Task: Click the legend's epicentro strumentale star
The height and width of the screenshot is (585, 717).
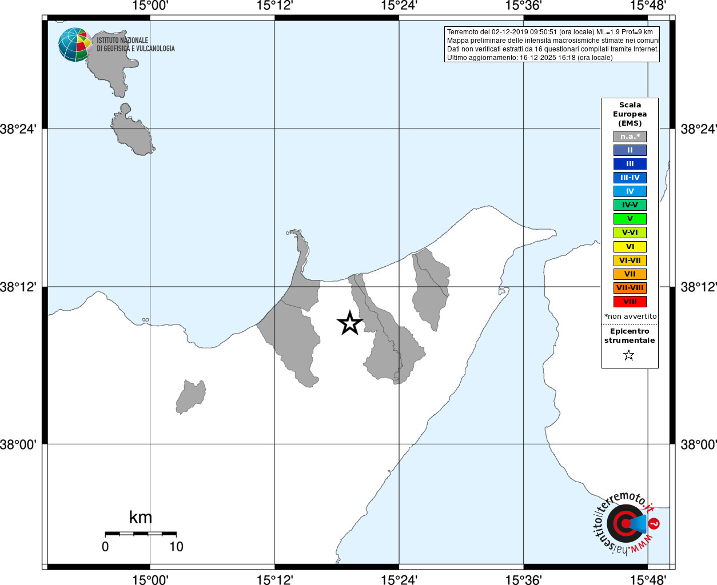Action: (x=629, y=355)
